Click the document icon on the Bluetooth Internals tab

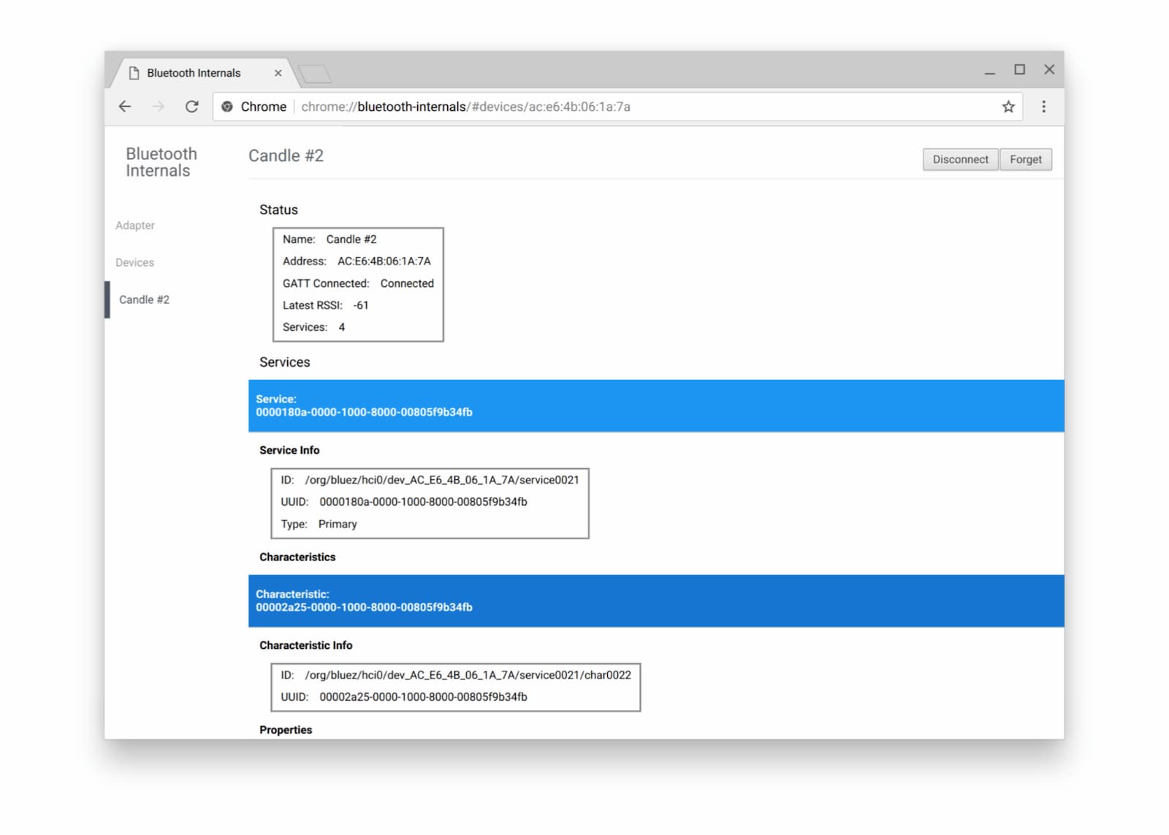tap(134, 72)
